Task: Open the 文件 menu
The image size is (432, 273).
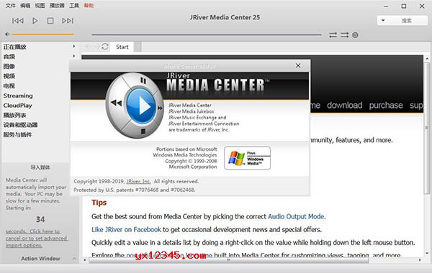Action: (11, 6)
